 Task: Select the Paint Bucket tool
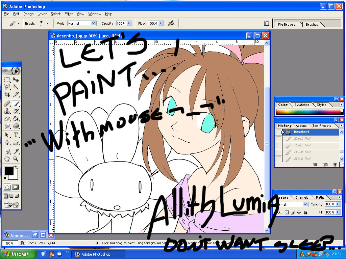coord(16,118)
